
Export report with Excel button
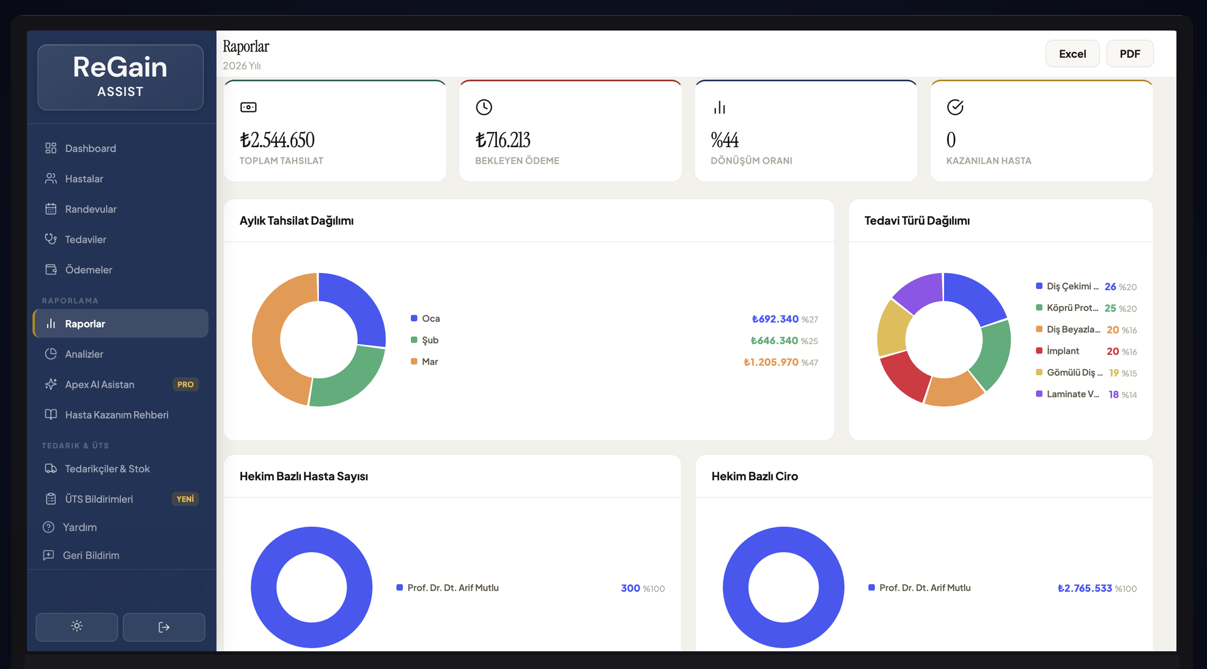[1072, 54]
